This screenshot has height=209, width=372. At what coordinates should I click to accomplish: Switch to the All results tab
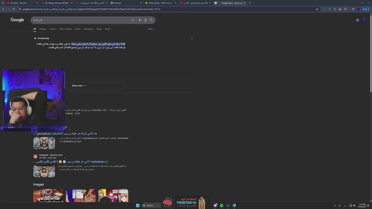tap(35, 29)
